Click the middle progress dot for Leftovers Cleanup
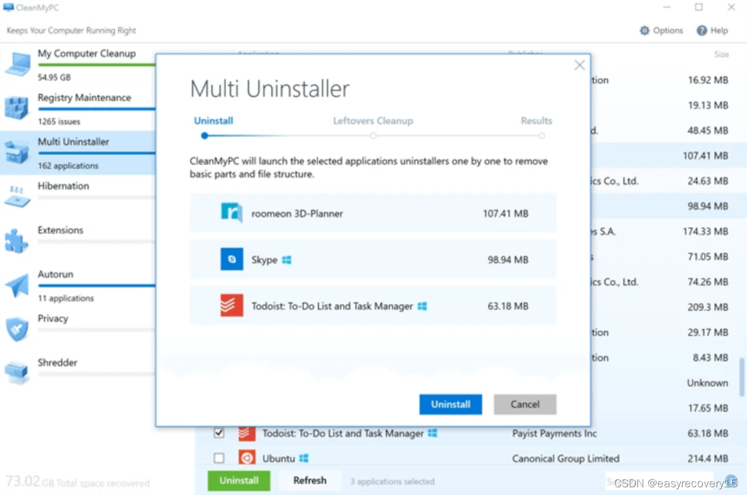The image size is (747, 495). pyautogui.click(x=373, y=136)
